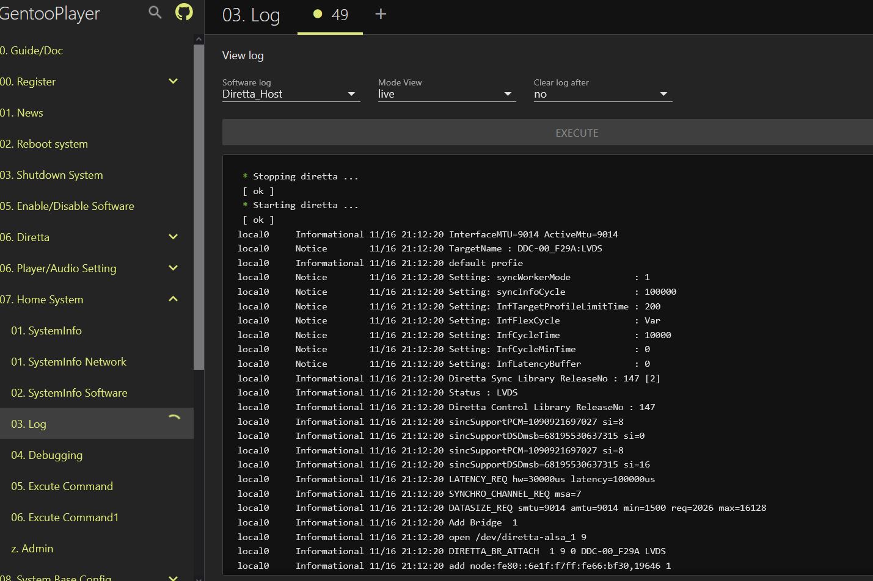Open the Software log Diretta_Host dropdown

(x=291, y=94)
